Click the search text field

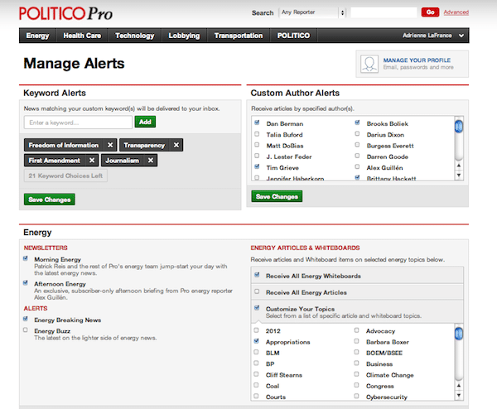click(x=384, y=12)
